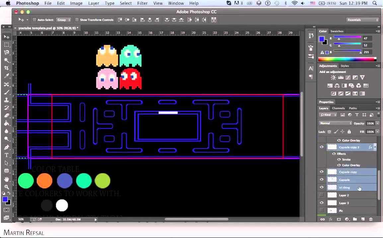Open the Layer menu

[94, 3]
